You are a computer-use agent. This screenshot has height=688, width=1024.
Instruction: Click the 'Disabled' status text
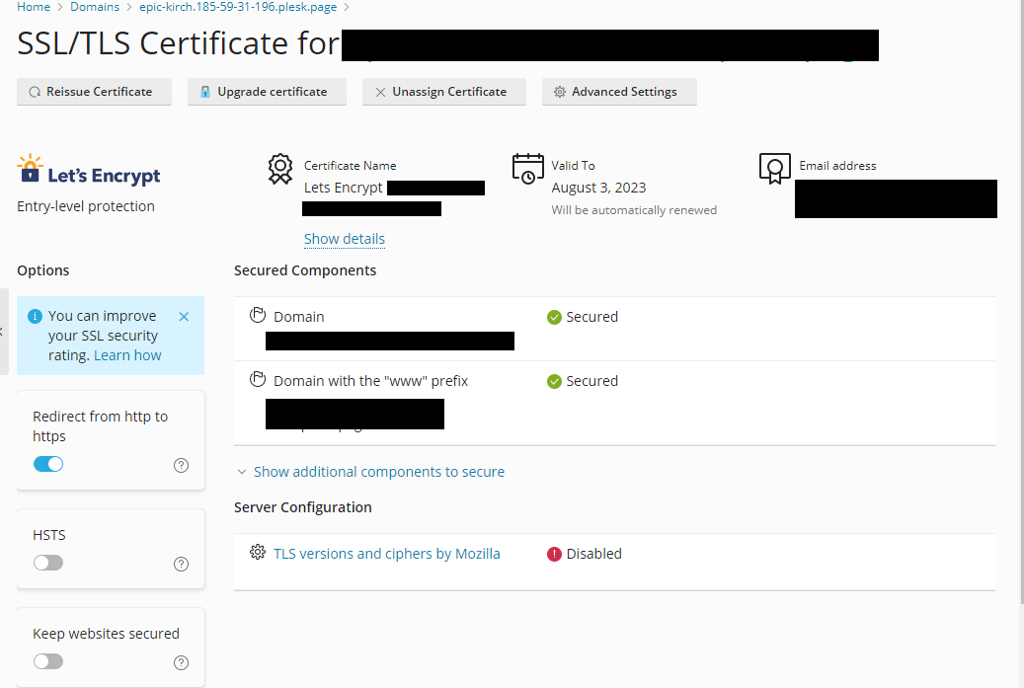[594, 554]
